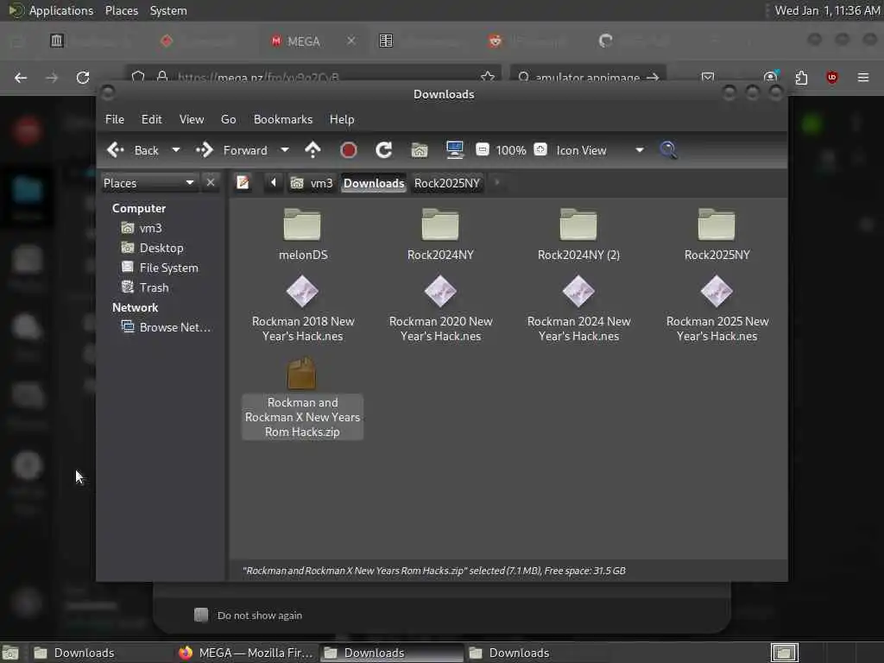Click Firefox back arrow button
Image resolution: width=884 pixels, height=663 pixels.
coord(21,77)
